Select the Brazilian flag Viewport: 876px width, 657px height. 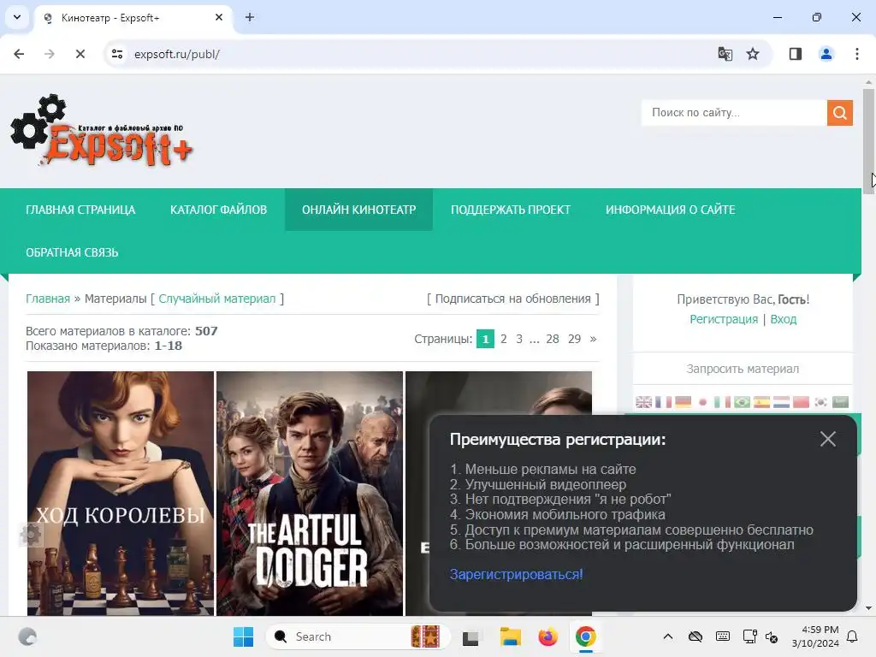[x=742, y=402]
